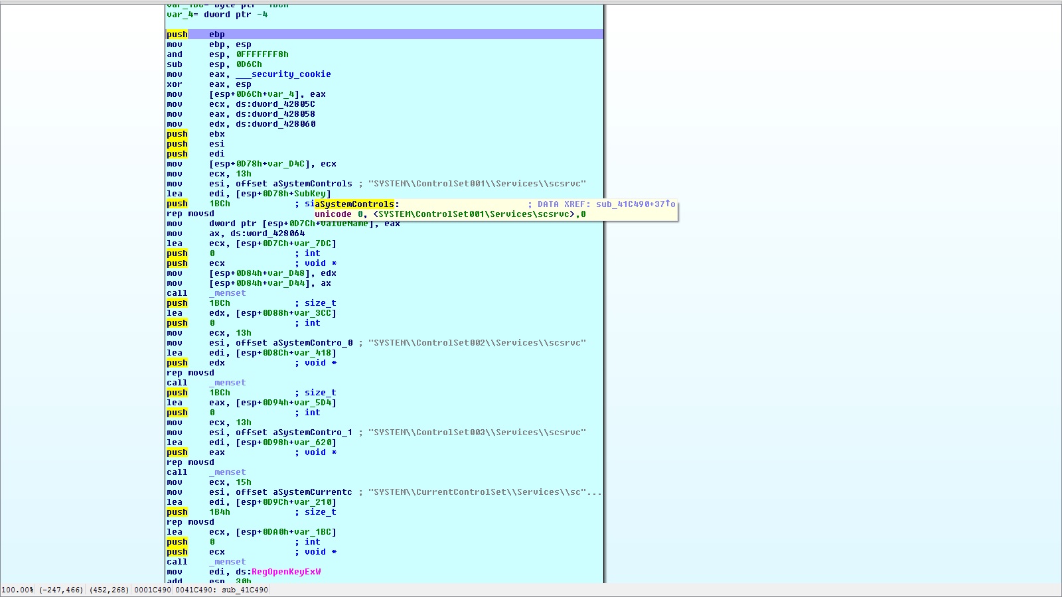Click the var_D48 operand

click(x=286, y=273)
